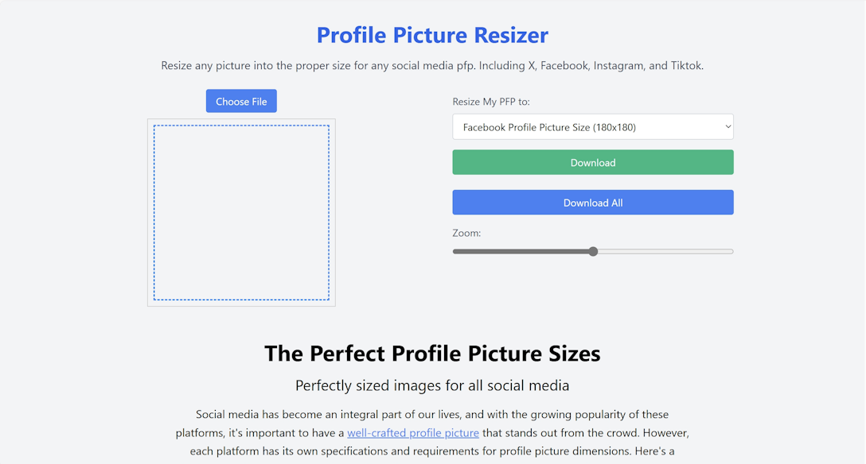Click the resizer description text under the title
Screen dimensions: 866x464
pyautogui.click(x=432, y=66)
